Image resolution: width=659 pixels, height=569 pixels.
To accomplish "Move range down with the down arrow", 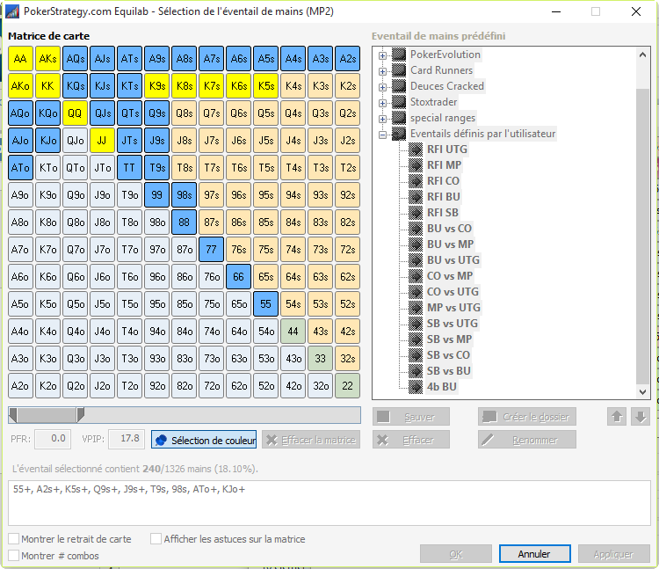I will point(641,417).
